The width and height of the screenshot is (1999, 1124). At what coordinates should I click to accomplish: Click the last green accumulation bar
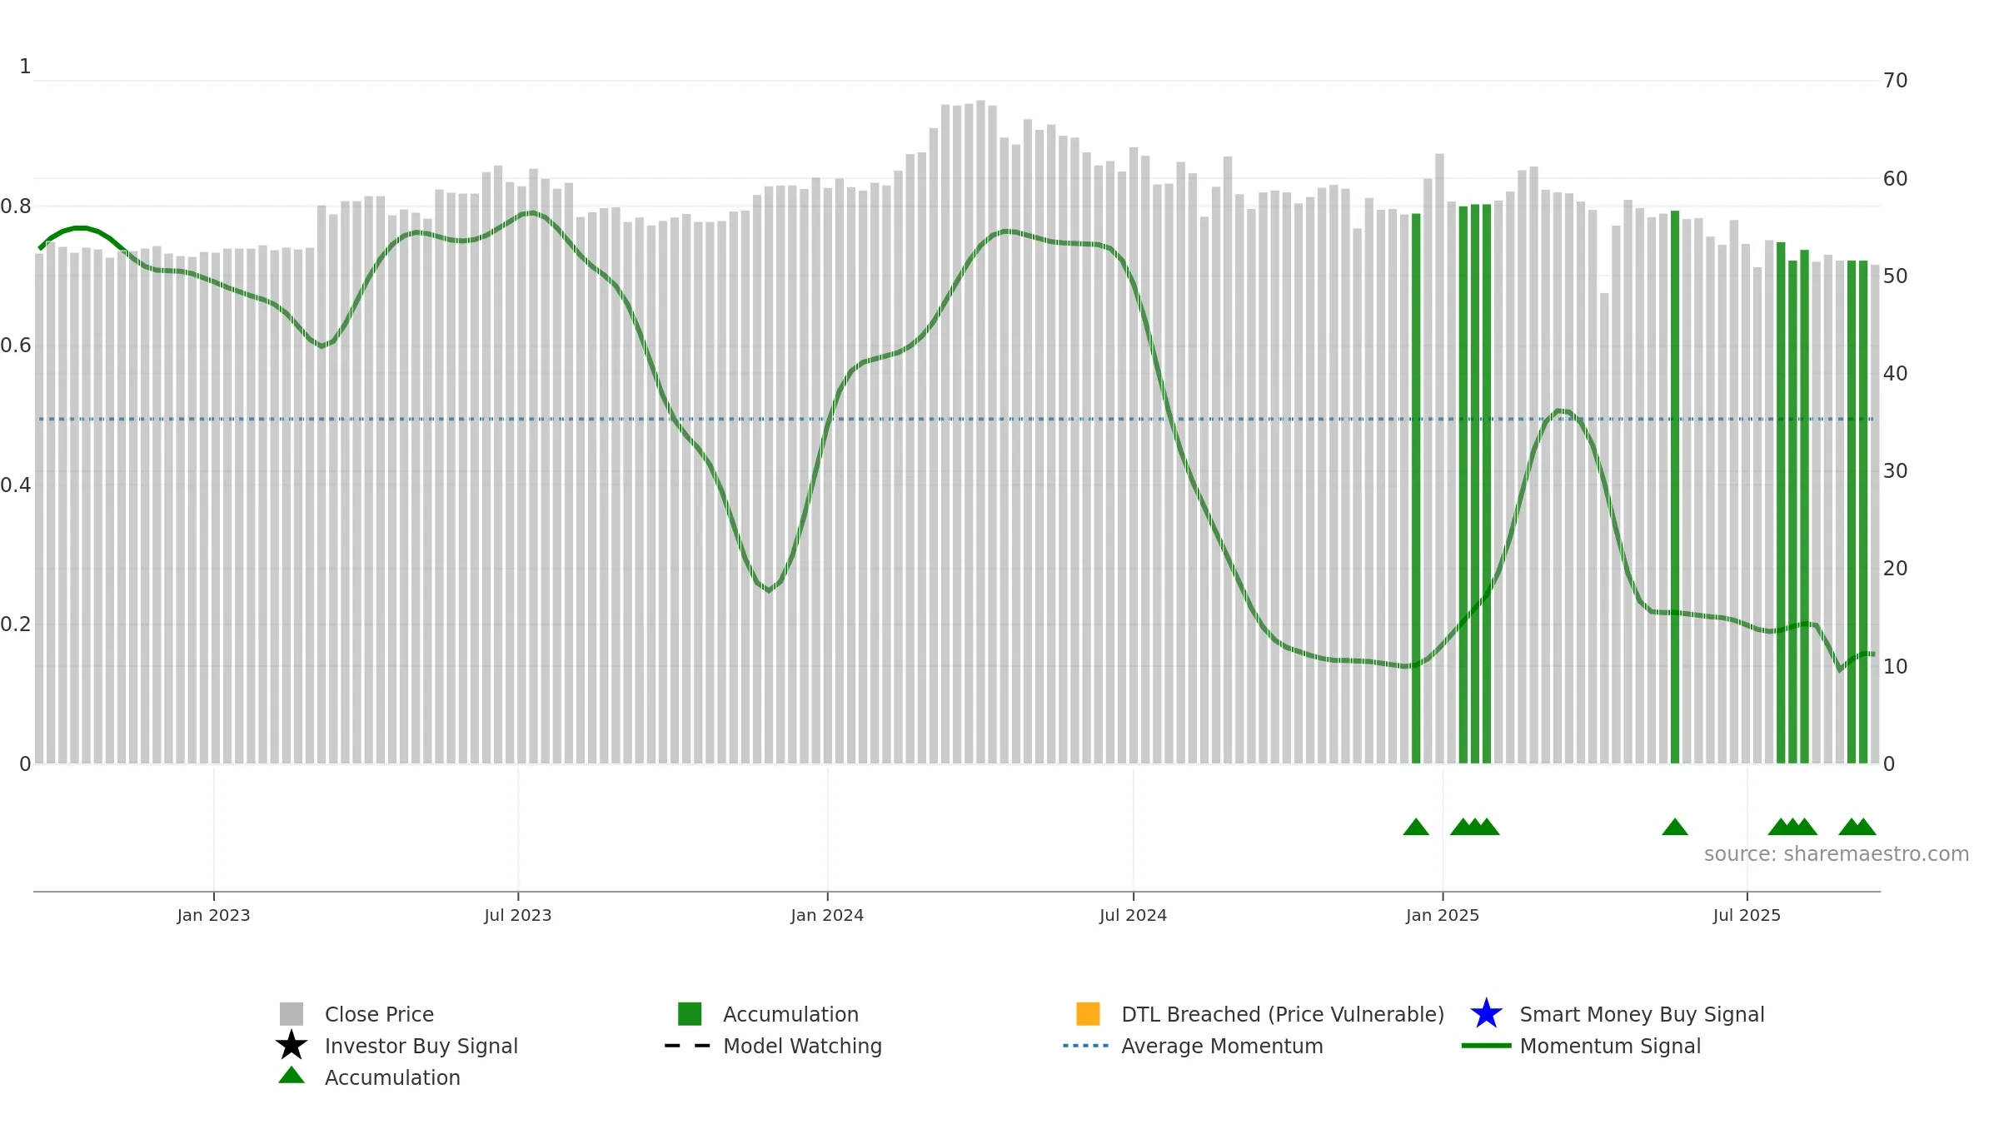1863,512
